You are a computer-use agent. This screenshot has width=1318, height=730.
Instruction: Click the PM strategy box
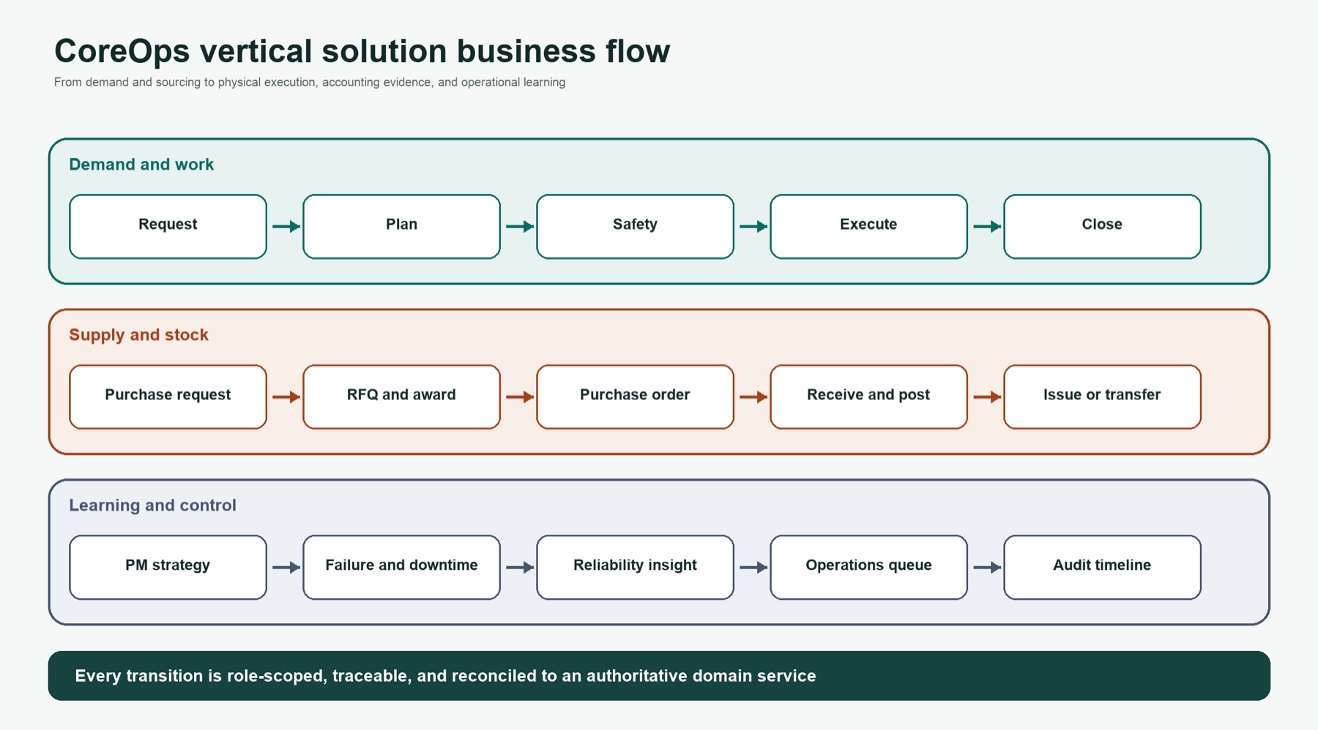pos(168,567)
